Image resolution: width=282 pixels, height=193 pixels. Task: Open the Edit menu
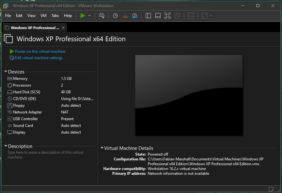click(x=19, y=16)
